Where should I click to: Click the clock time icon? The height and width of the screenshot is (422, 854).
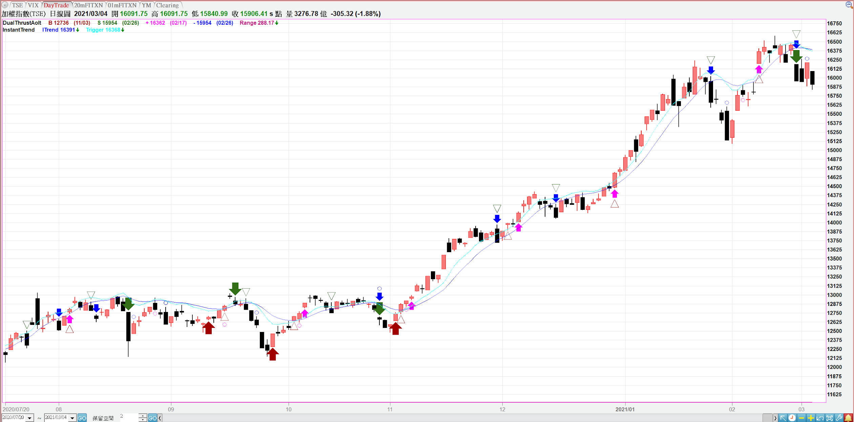coord(792,418)
